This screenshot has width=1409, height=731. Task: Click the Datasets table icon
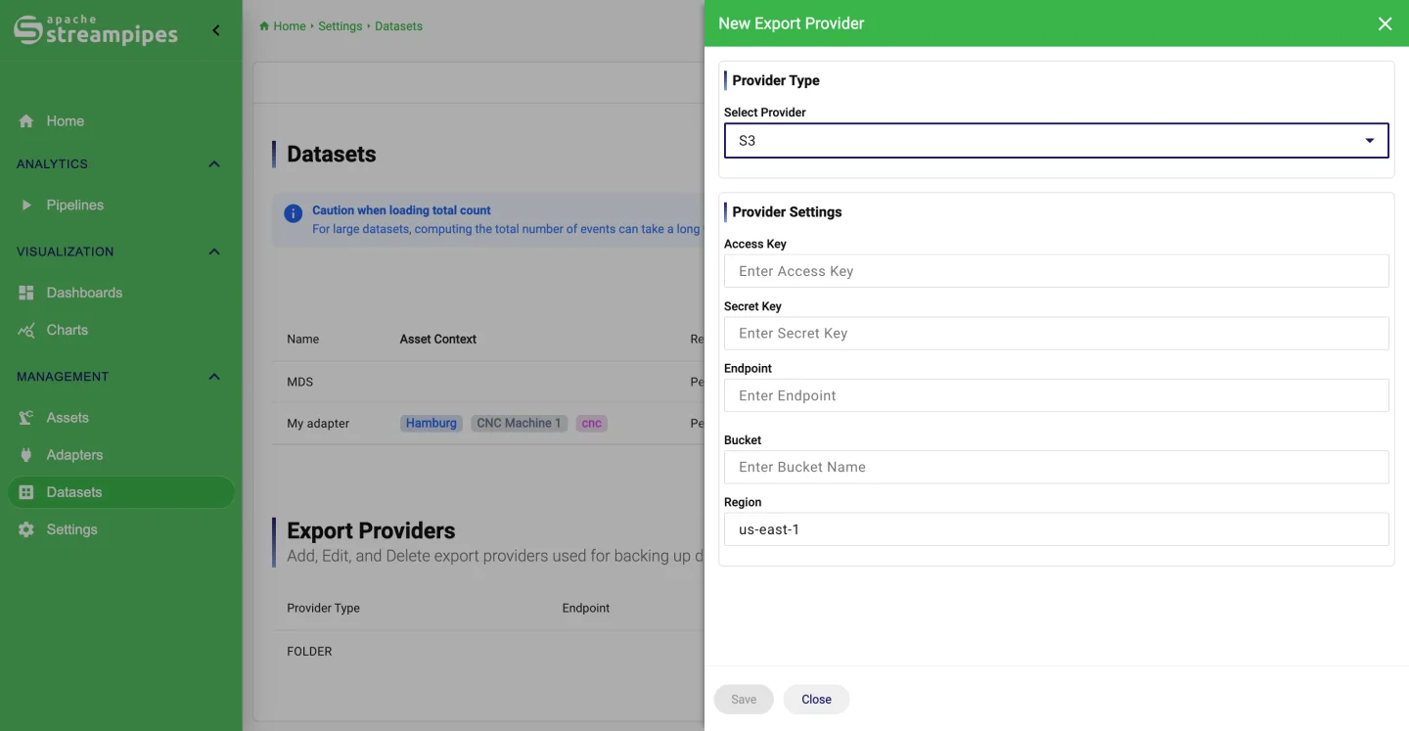(26, 492)
